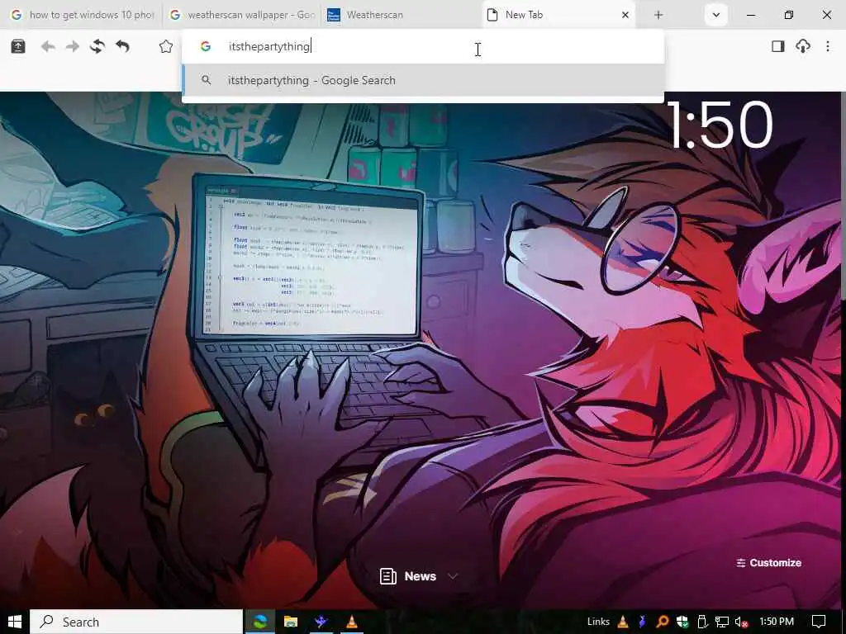Click the curved undo arrow in toolbar

click(x=122, y=47)
